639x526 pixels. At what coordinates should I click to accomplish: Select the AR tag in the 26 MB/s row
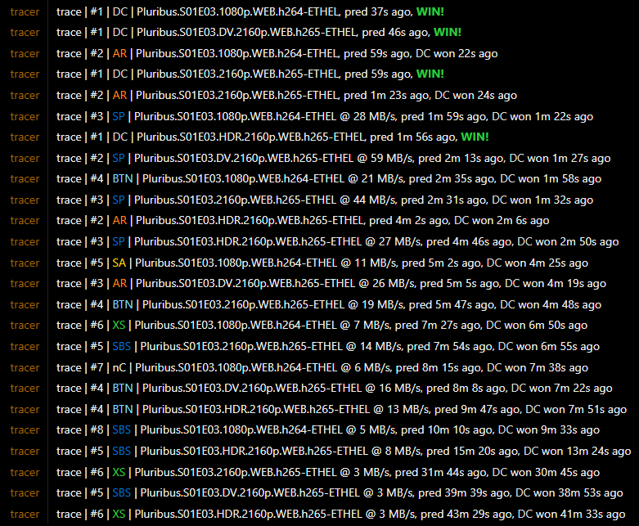tap(119, 283)
